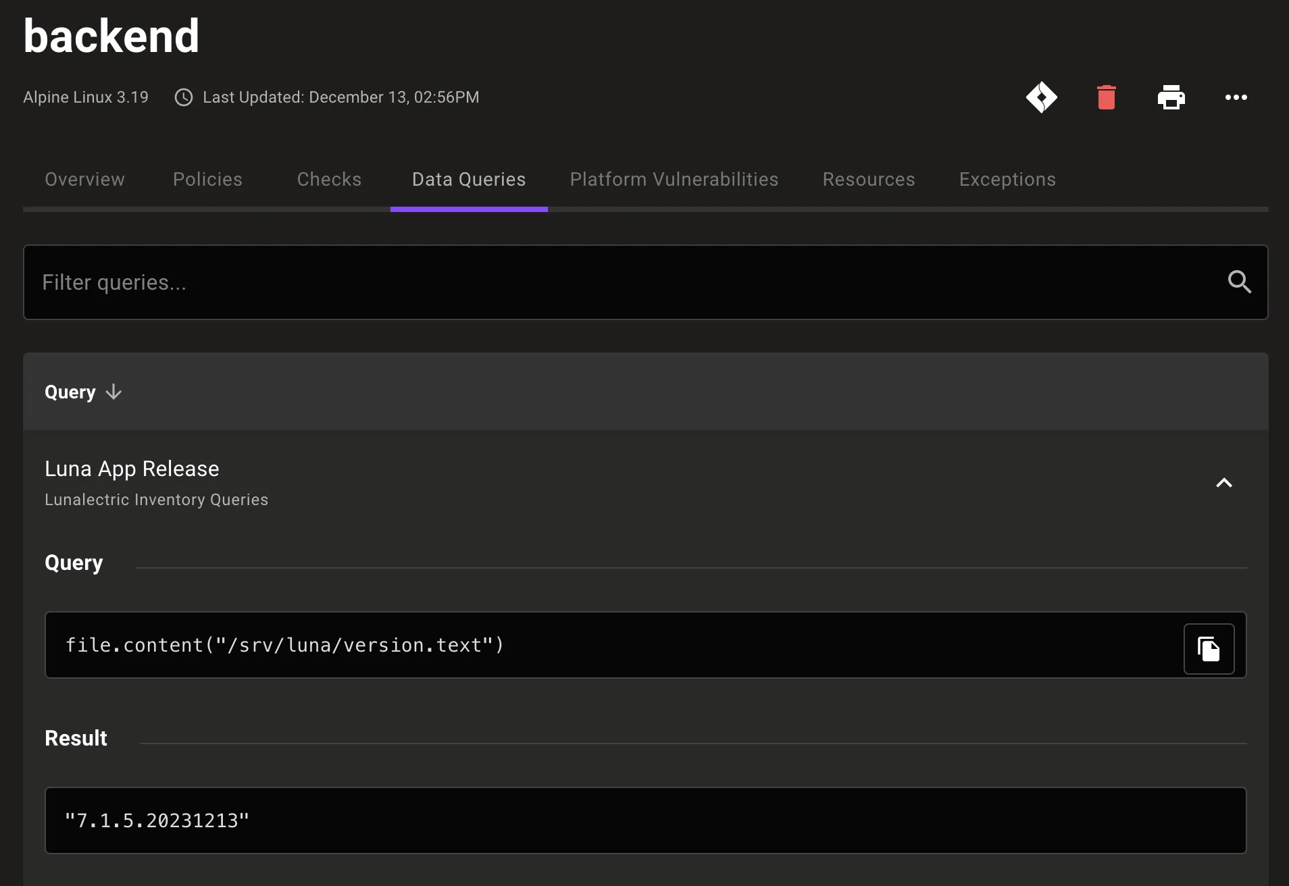
Task: Delete the backend asset via trash icon
Action: [x=1106, y=97]
